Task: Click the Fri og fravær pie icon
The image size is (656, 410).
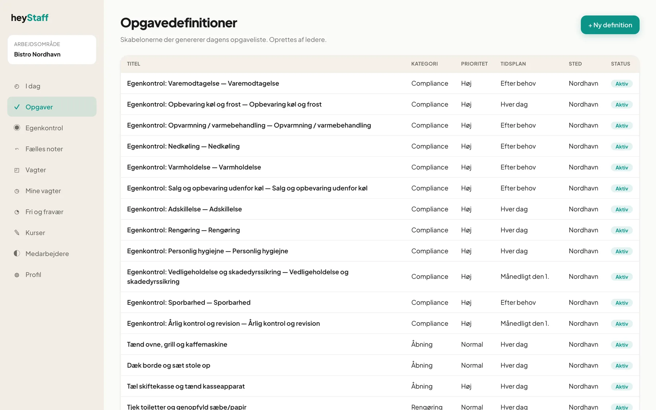Action: [x=17, y=212]
